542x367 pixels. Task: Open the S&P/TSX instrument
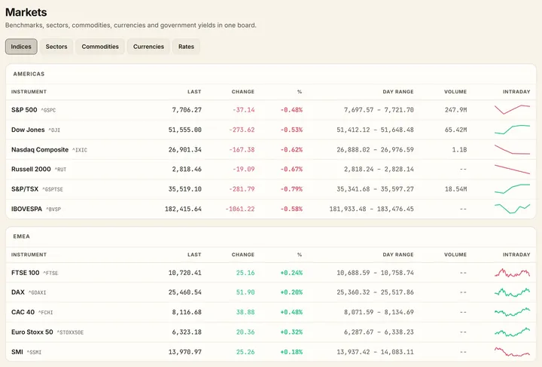[x=25, y=189]
